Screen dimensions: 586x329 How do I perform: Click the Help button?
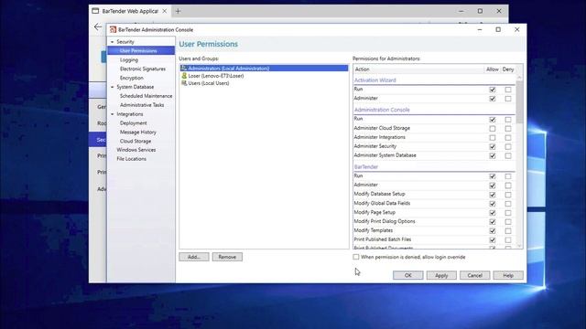coord(508,275)
